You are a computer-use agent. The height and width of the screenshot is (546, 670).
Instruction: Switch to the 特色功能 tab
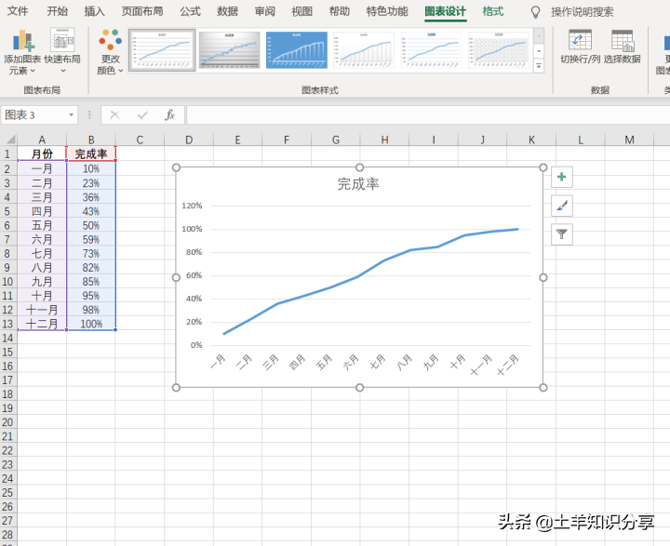click(x=387, y=11)
